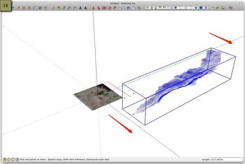
Task: Pick the Freehand tool beside Arc
Action: pos(40,8)
